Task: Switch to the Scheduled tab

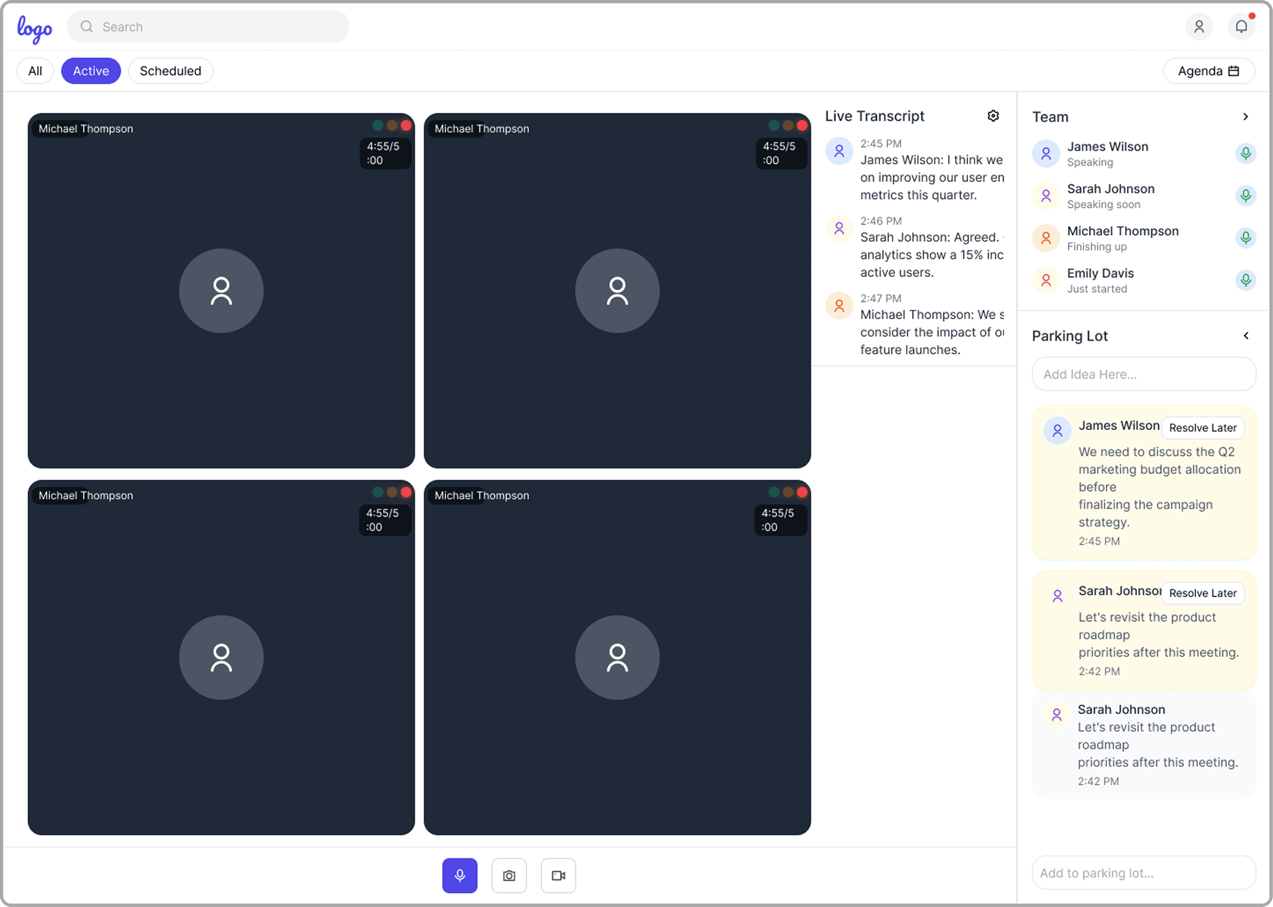Action: pyautogui.click(x=170, y=71)
